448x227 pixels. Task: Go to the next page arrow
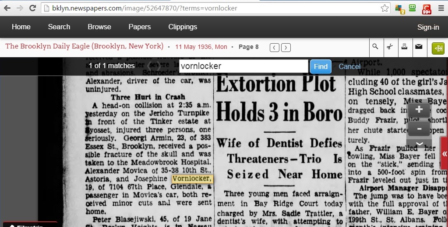(286, 47)
